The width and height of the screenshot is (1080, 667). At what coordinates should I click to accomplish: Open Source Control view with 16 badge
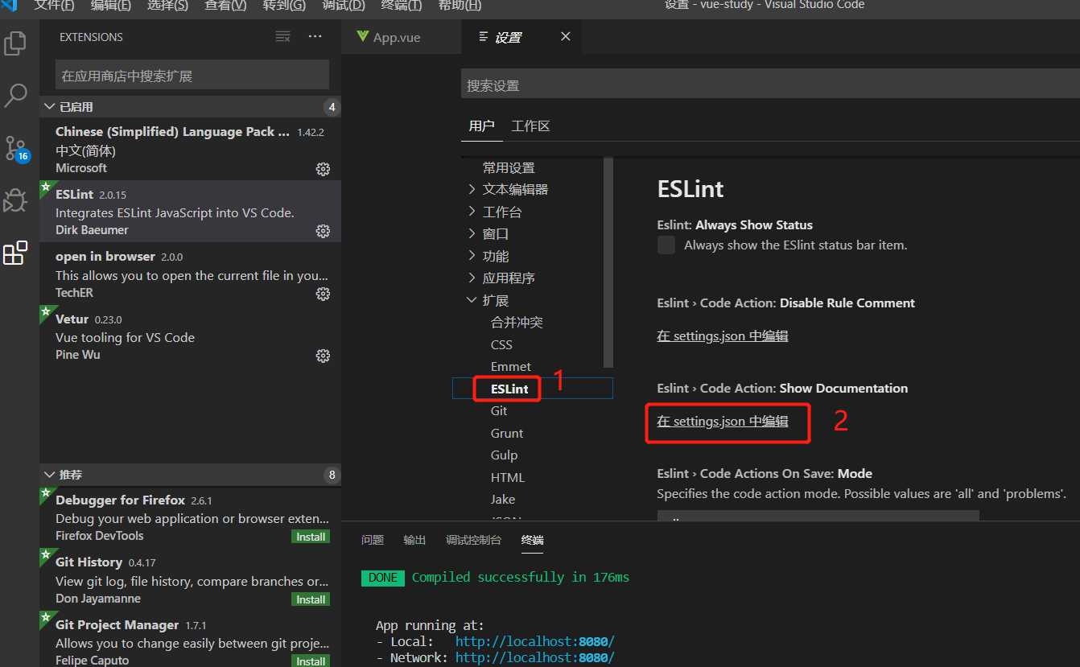tap(15, 149)
